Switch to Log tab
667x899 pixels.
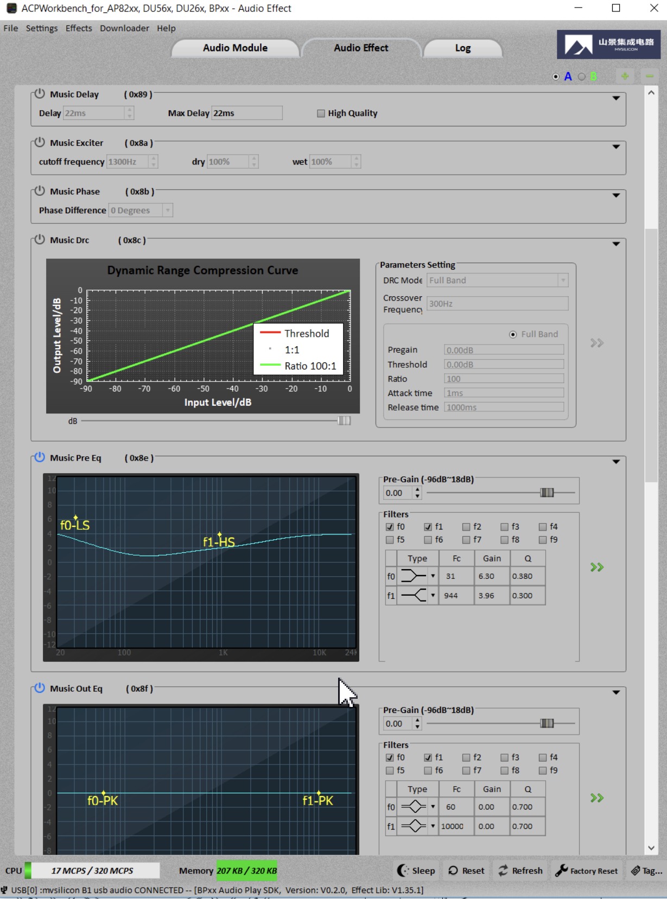point(462,48)
